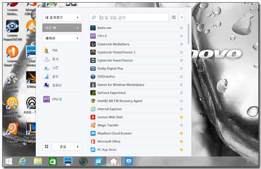Open Magic Transfer desktop shortcut
The height and width of the screenshot is (169, 261).
[12, 133]
